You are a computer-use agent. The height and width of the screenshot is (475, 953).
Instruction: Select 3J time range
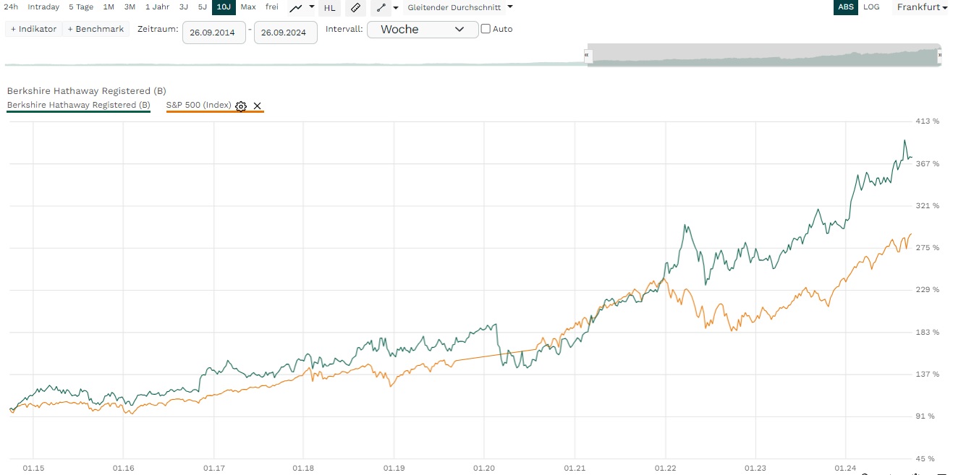184,7
